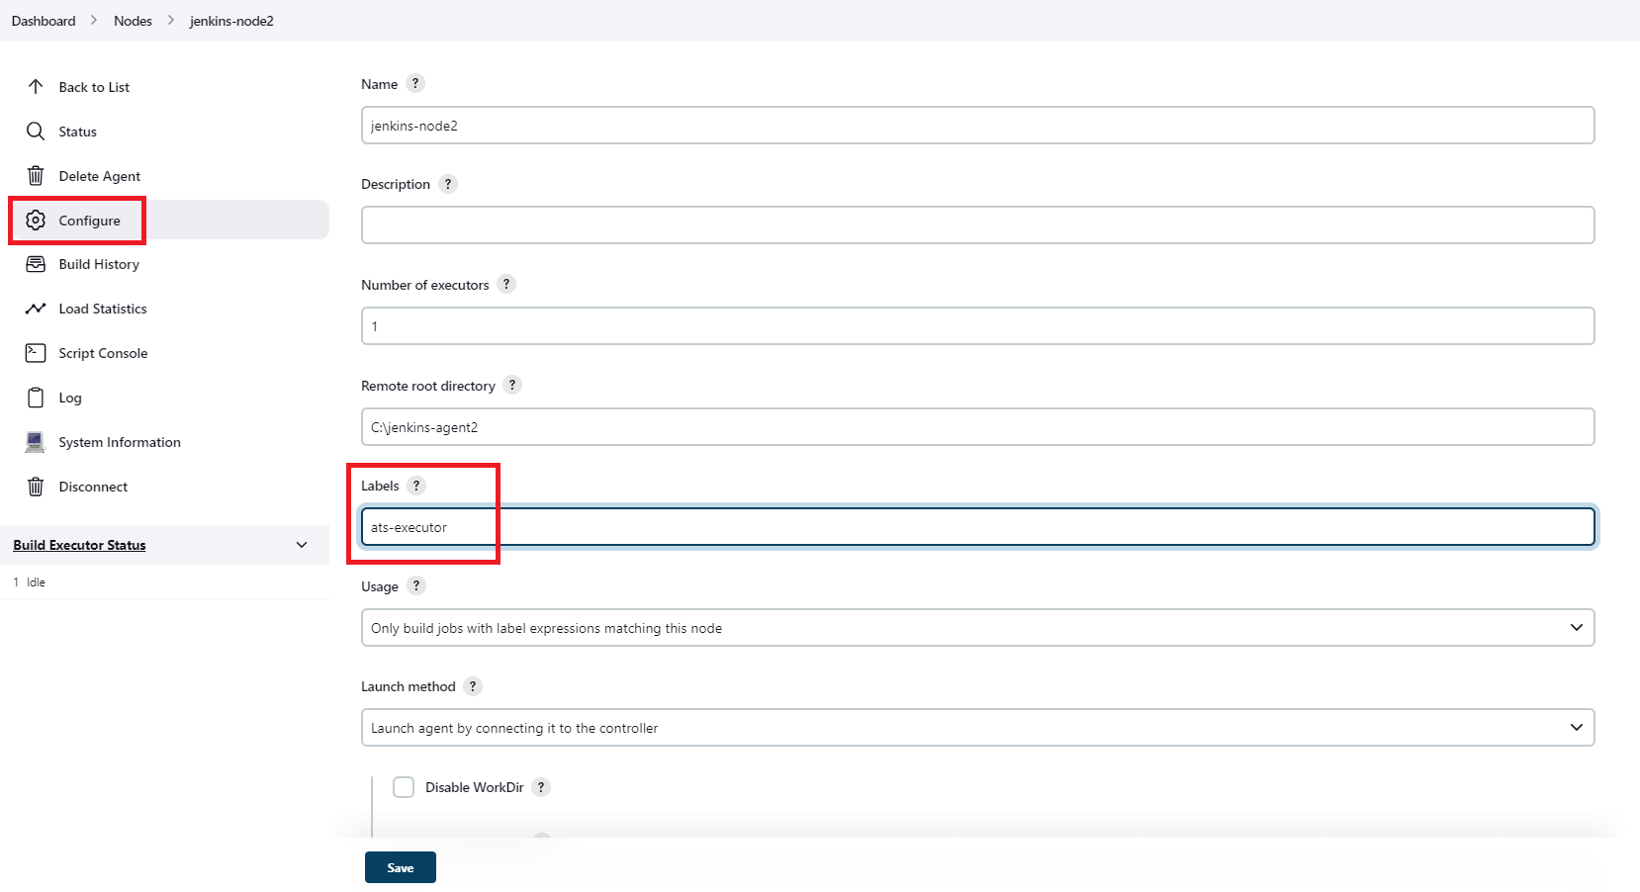Viewport: 1640px width, 892px height.
Task: Open Build History page
Action: (x=99, y=264)
